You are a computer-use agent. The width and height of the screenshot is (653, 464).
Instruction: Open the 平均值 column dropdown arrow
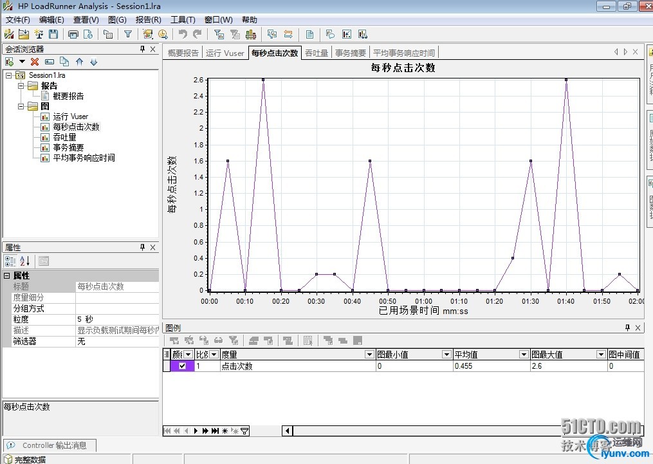coord(524,355)
